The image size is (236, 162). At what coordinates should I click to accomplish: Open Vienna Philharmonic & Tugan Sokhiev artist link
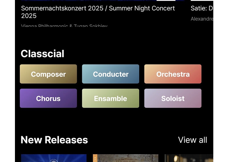tap(64, 26)
